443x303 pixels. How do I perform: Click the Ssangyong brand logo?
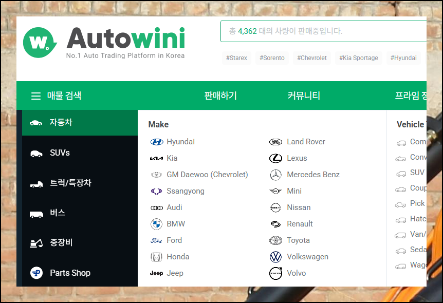pos(157,192)
